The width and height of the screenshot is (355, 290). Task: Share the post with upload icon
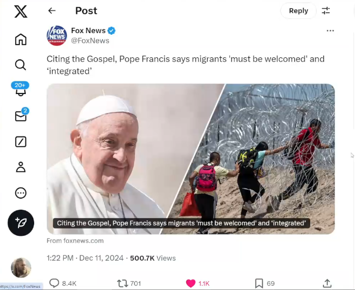(x=327, y=283)
